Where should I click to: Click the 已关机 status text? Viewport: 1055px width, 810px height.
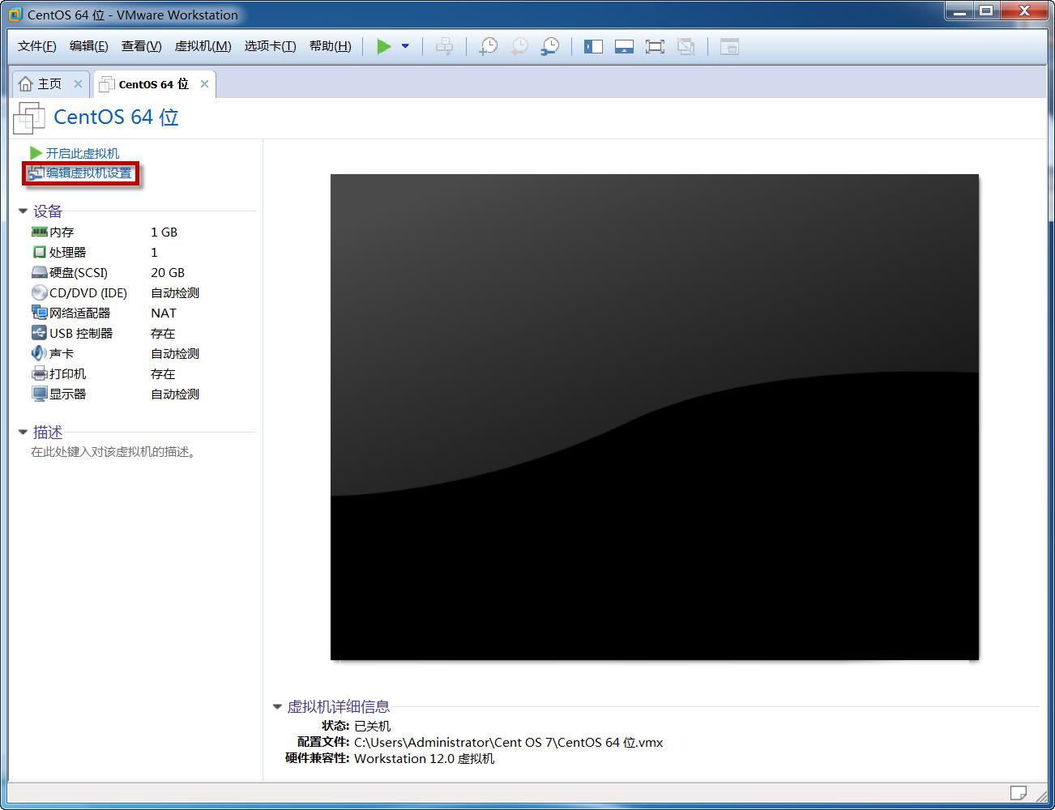click(x=372, y=726)
